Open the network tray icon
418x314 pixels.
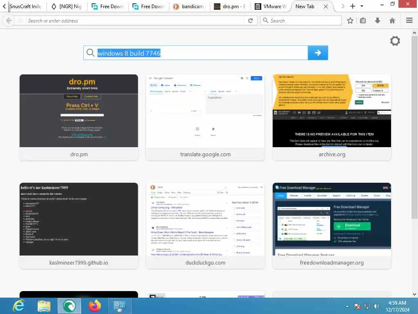367,306
